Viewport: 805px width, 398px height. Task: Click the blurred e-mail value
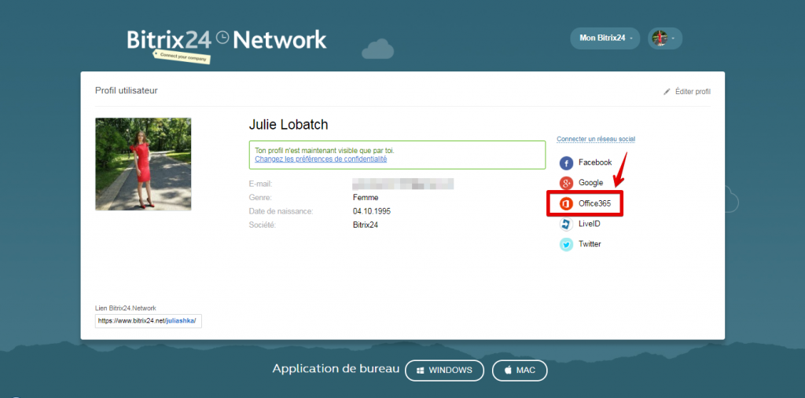pos(403,184)
